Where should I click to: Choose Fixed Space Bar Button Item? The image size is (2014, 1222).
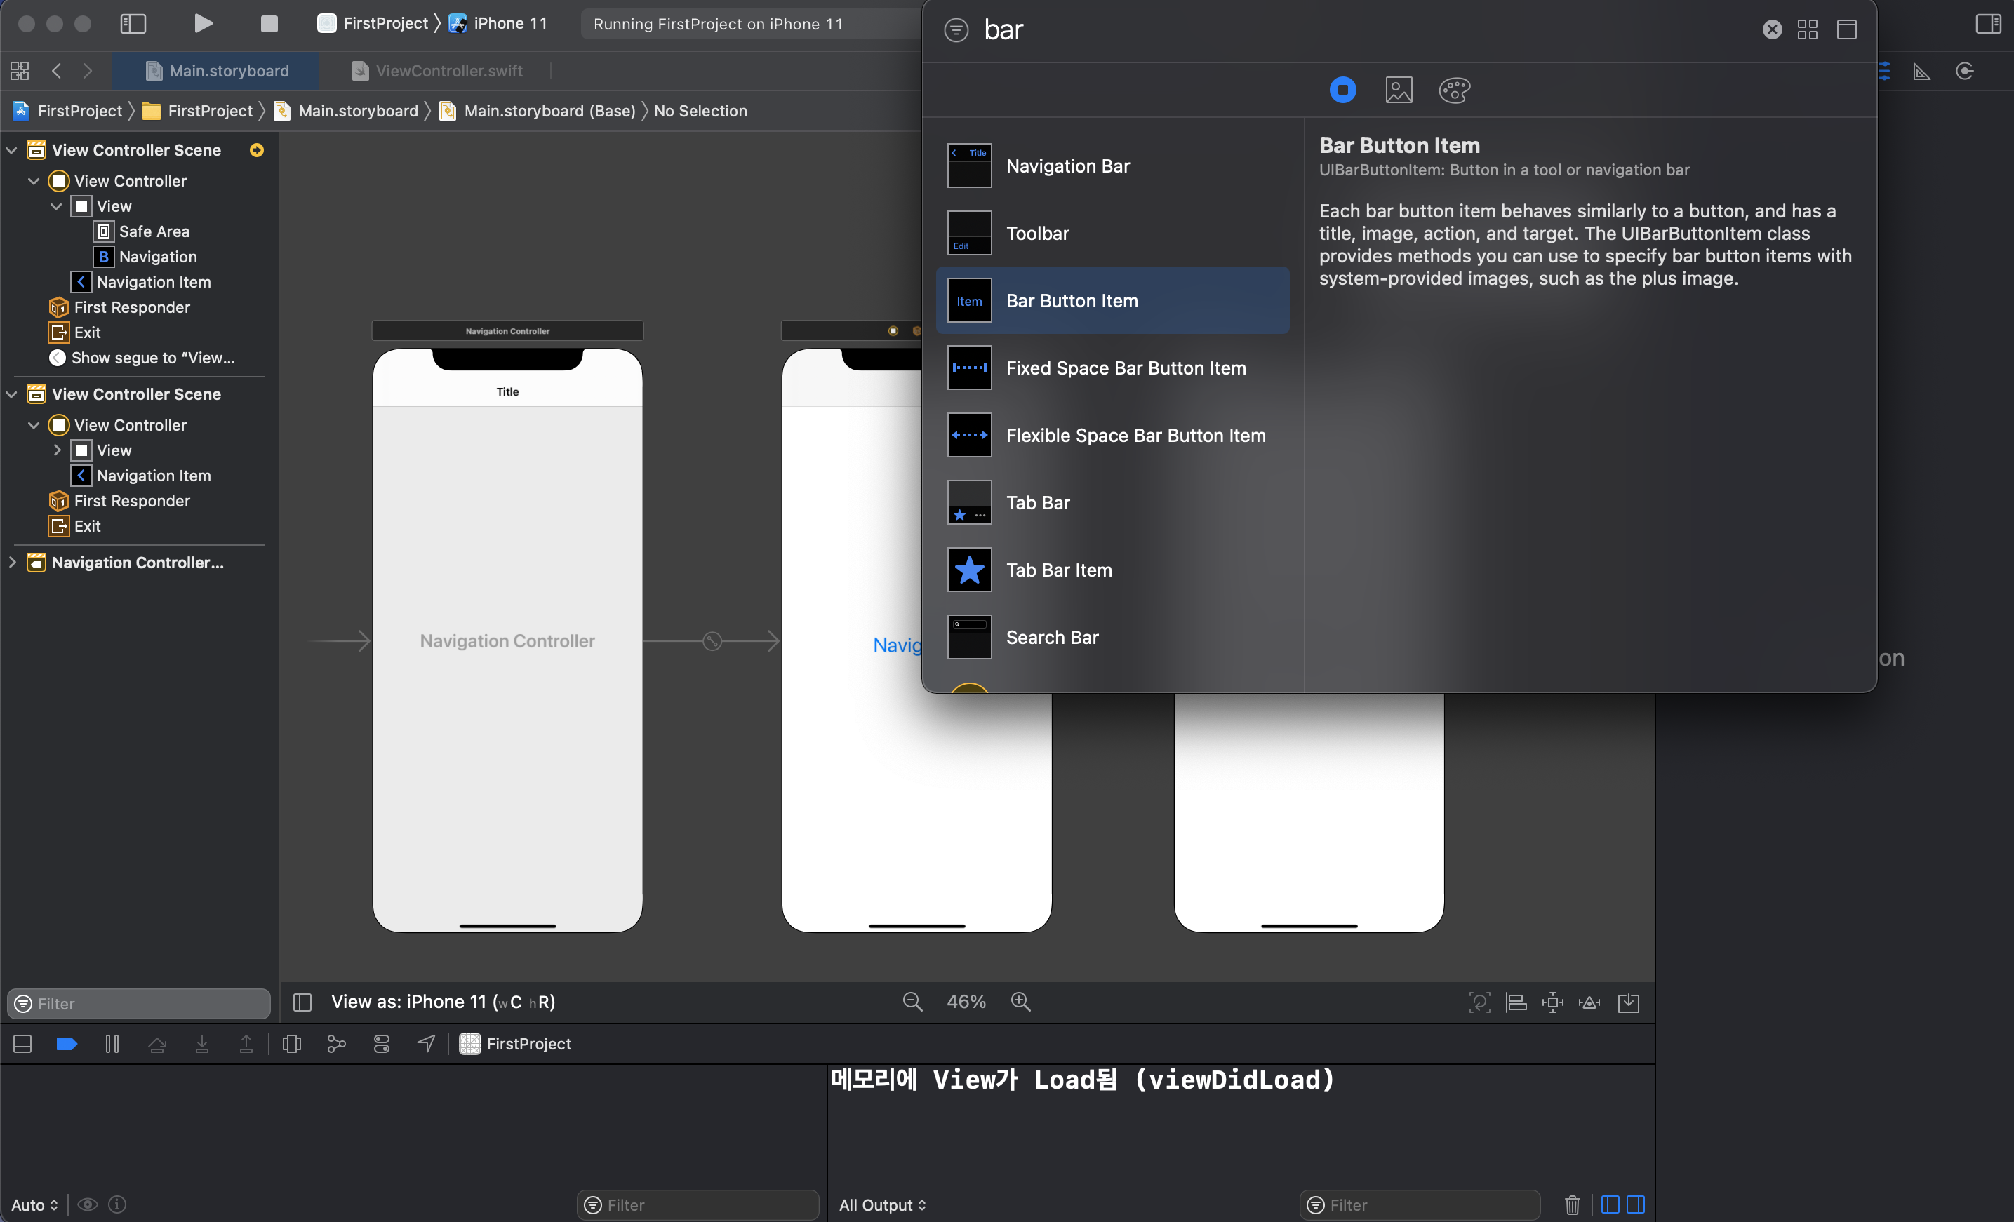[x=1112, y=368]
